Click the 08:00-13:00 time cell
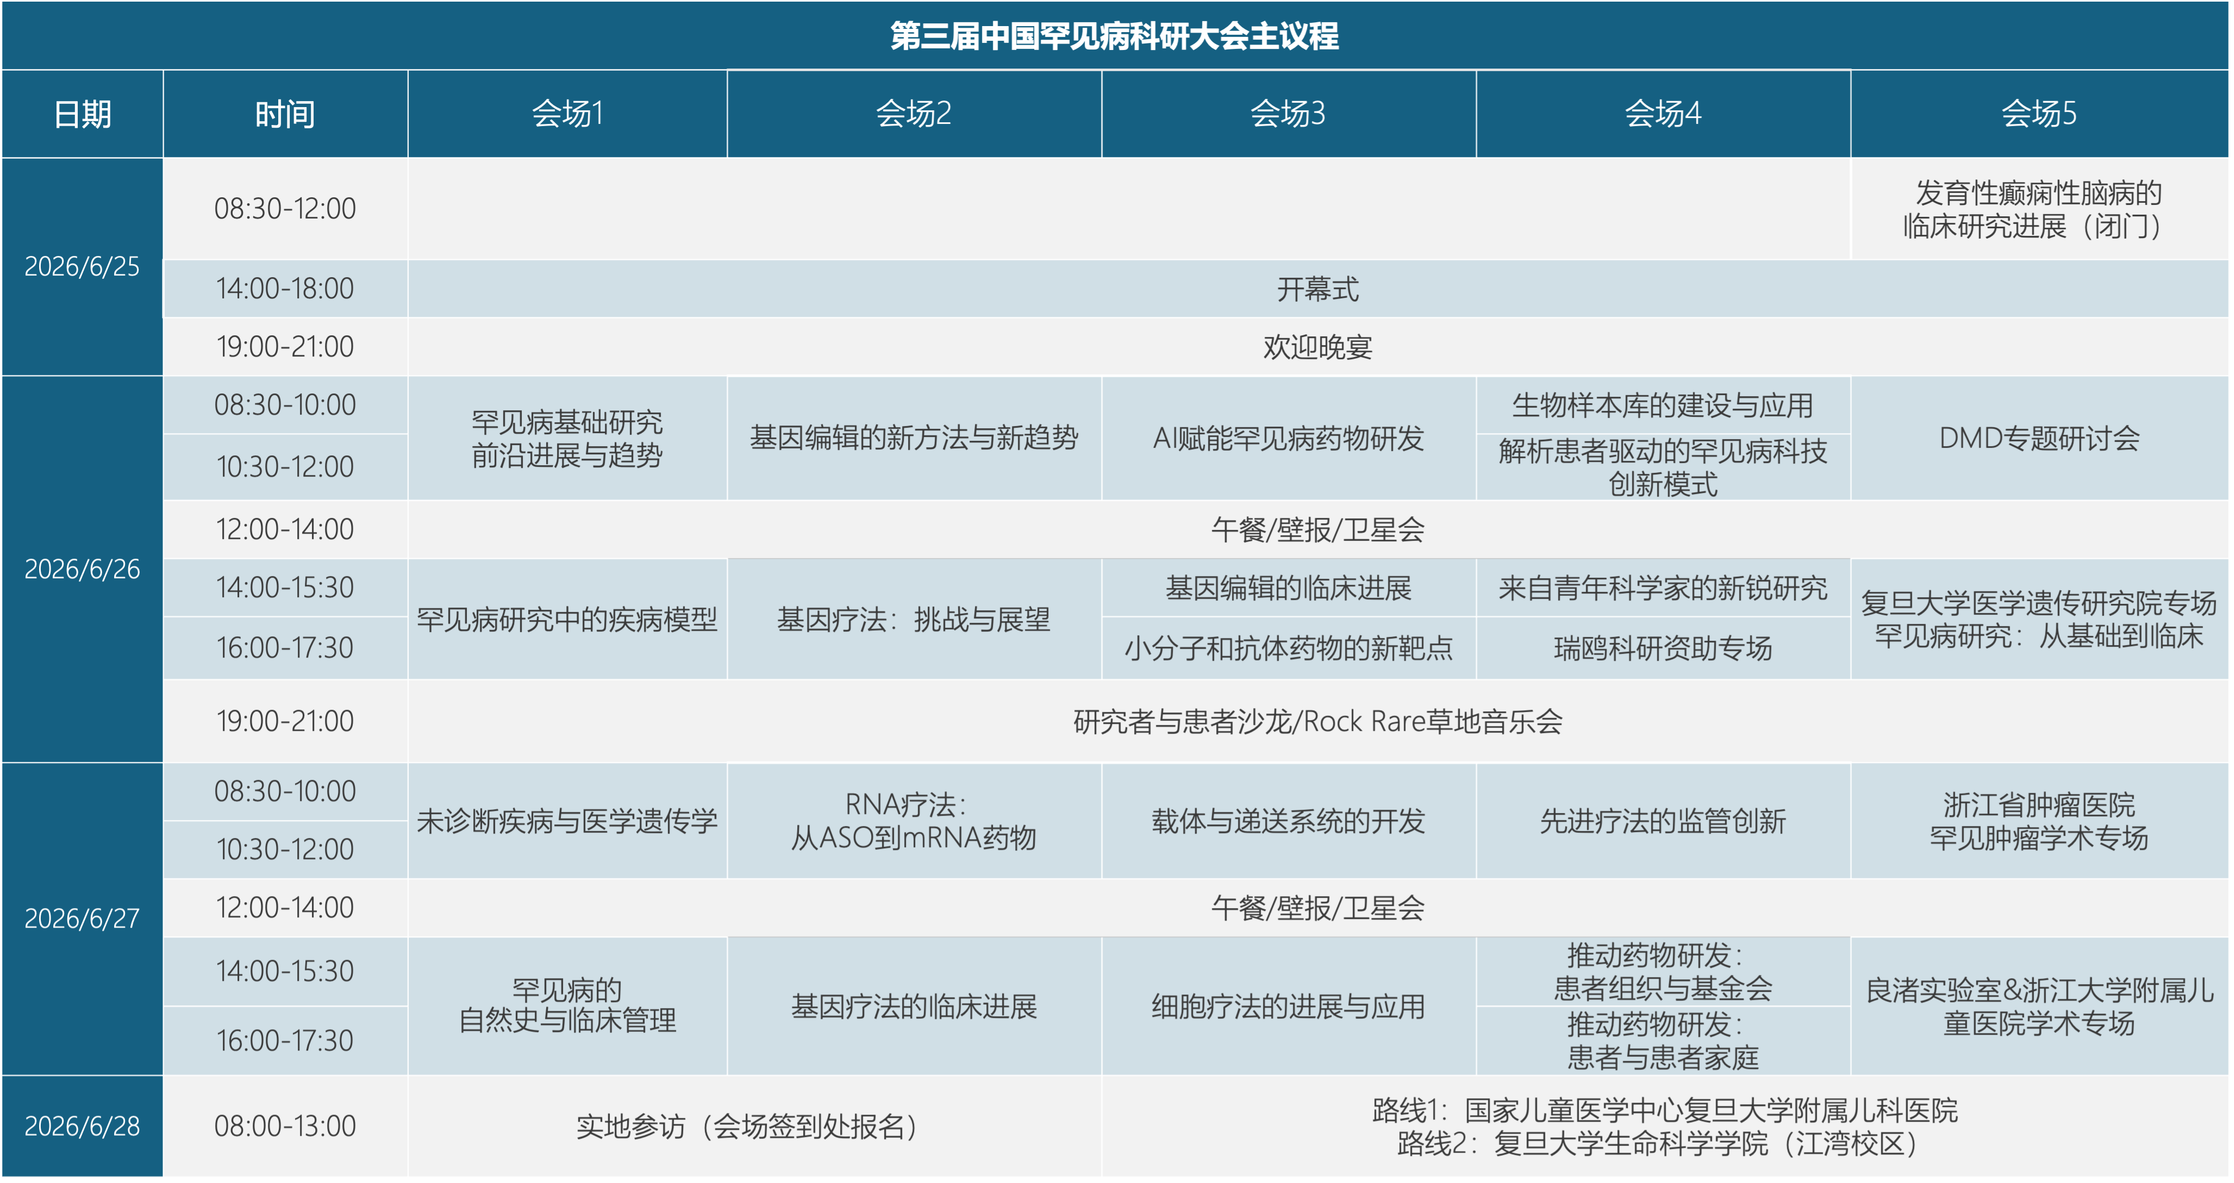The height and width of the screenshot is (1183, 2234). coord(285,1126)
